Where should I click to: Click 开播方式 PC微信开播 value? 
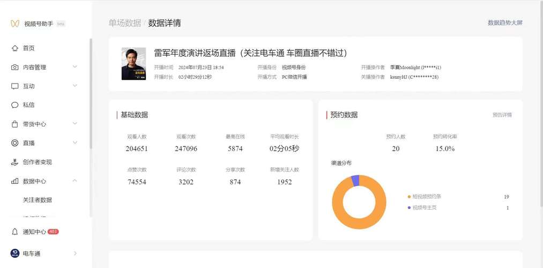294,77
